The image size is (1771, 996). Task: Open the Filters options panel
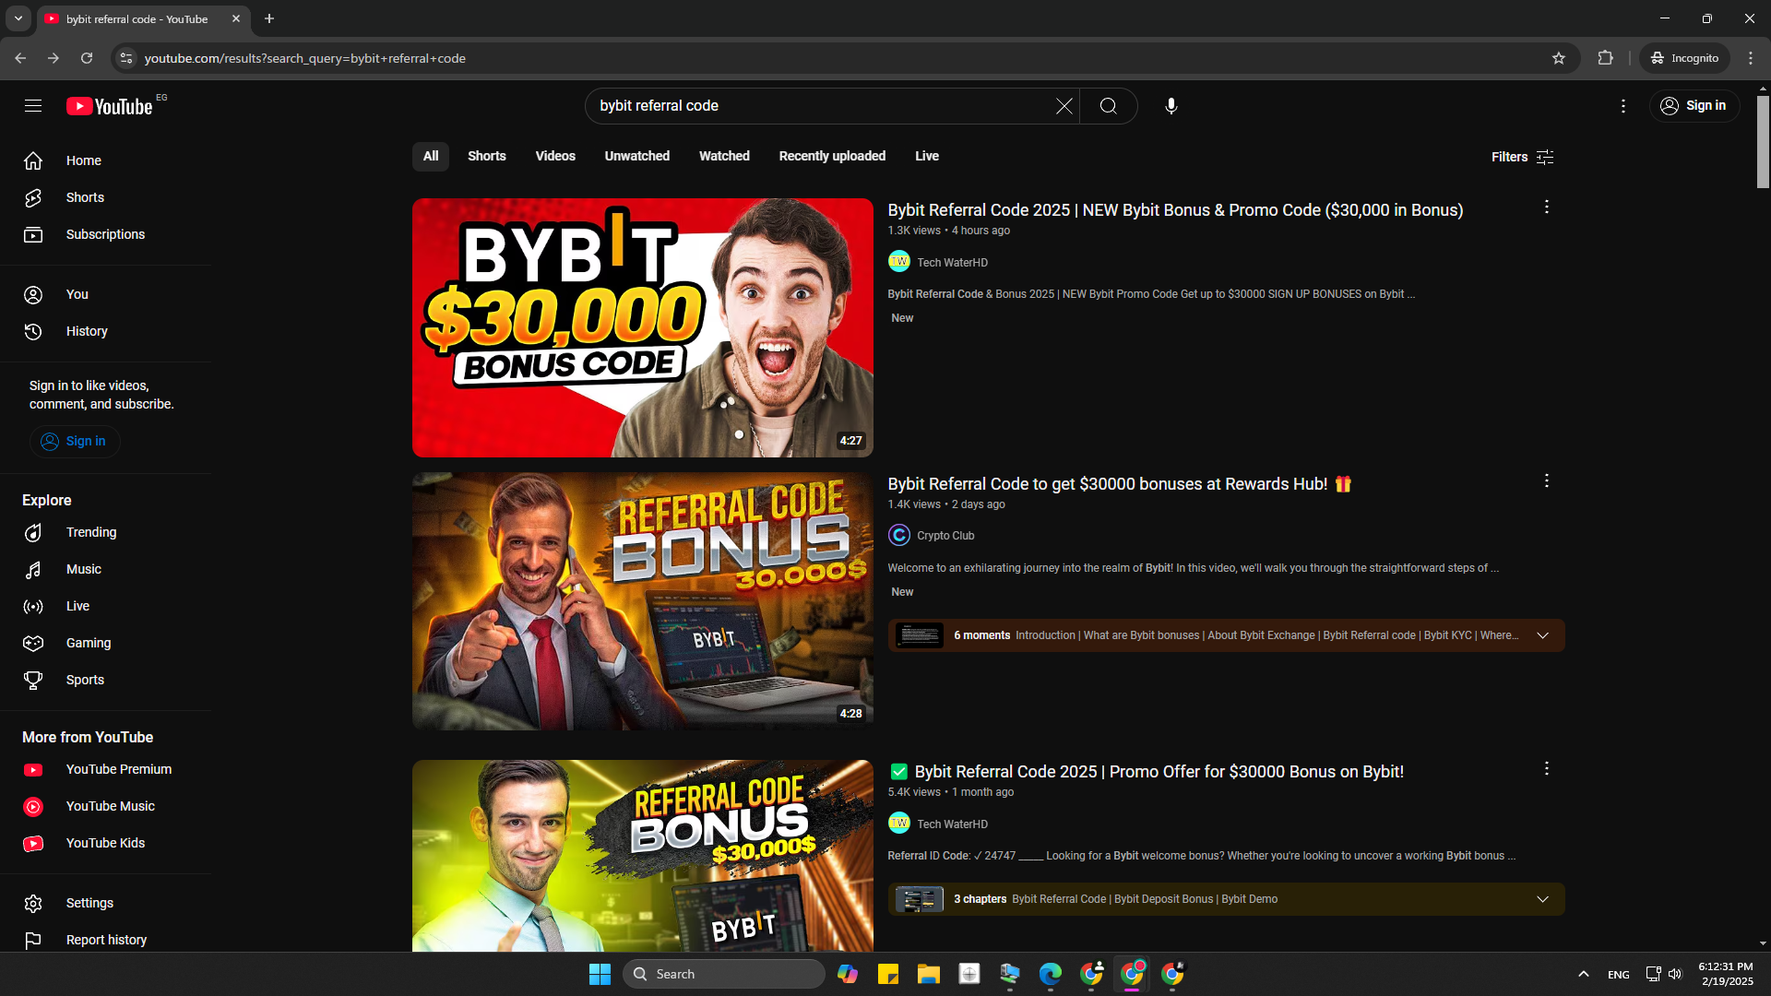(x=1522, y=157)
